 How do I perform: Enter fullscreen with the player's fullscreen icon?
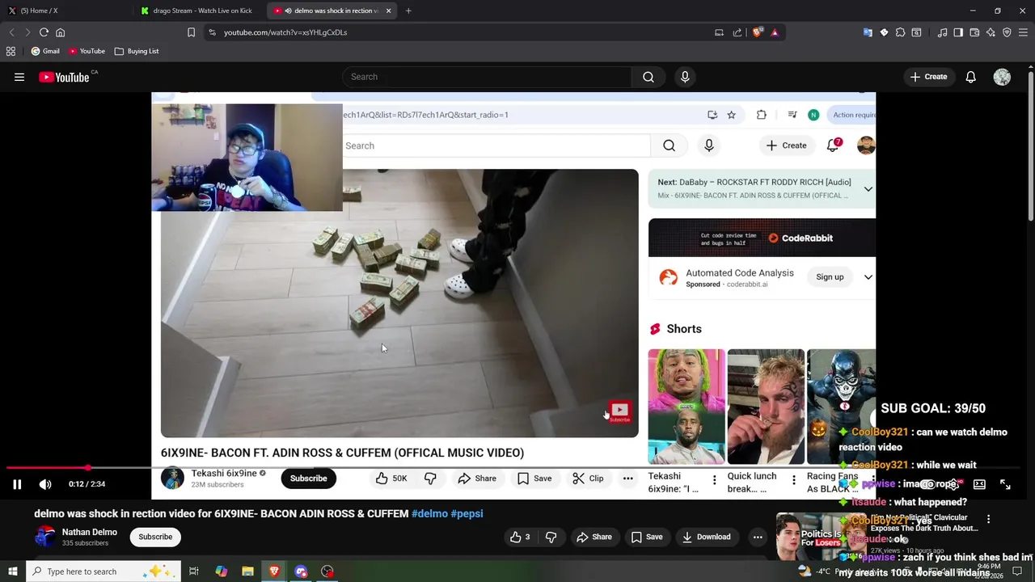click(1005, 484)
